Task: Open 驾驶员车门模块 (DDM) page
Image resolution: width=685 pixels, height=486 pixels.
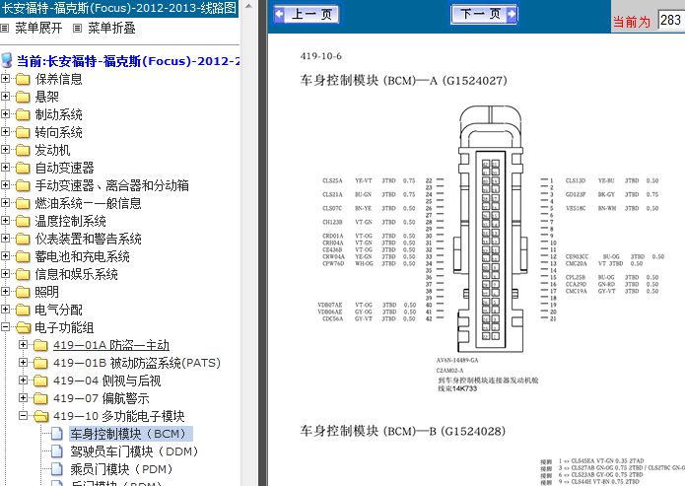Action: (135, 451)
